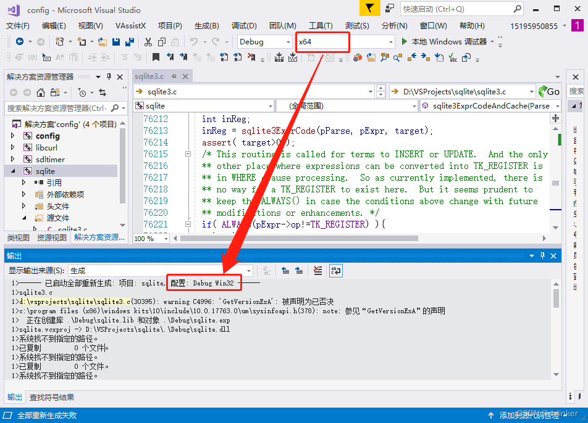
Task: Close the Solution Explorer panel
Action: coord(120,76)
